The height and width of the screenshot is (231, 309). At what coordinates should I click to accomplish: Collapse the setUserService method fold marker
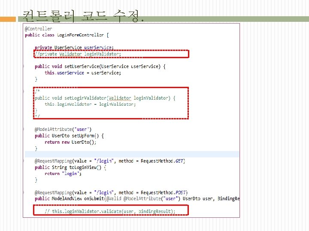[x=24, y=66]
